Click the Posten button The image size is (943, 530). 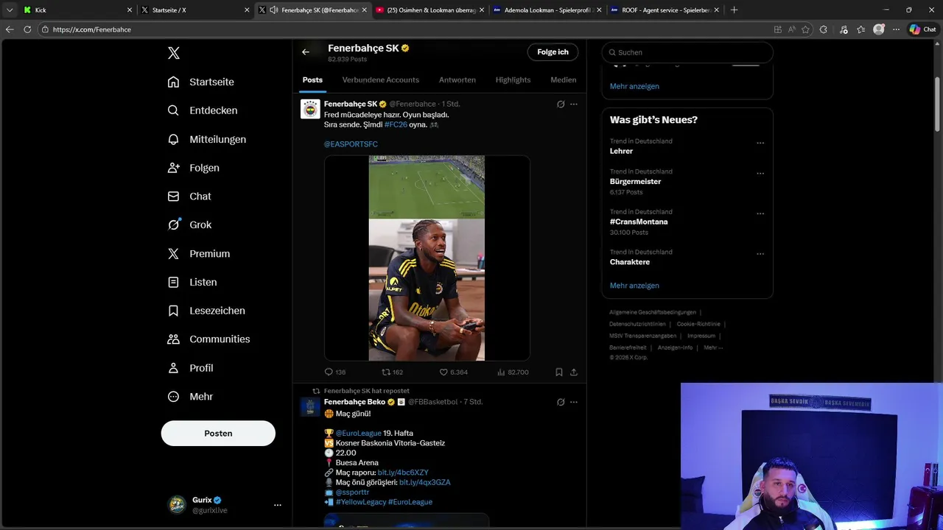[218, 434]
